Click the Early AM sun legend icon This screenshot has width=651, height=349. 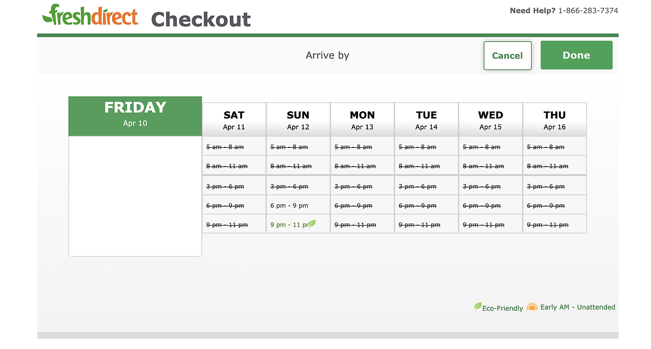[x=532, y=306]
